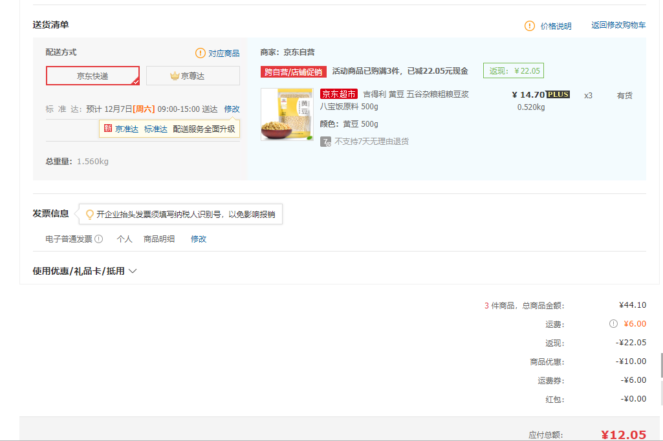This screenshot has height=441, width=663.
Task: Click the x3 quantity text
Action: pyautogui.click(x=588, y=96)
